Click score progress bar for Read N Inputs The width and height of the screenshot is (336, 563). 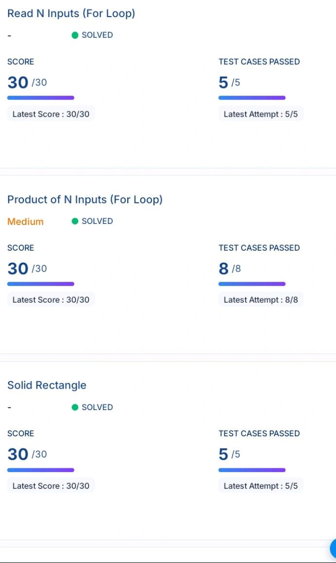41,98
